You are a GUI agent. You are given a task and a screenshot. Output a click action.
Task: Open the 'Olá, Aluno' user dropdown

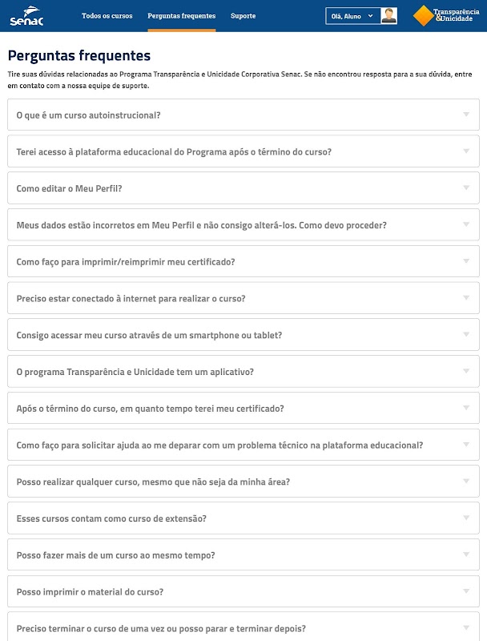352,16
